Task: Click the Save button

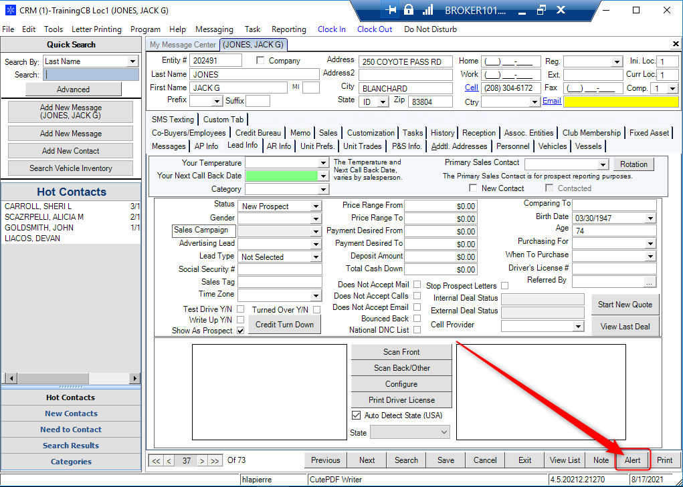Action: [446, 460]
